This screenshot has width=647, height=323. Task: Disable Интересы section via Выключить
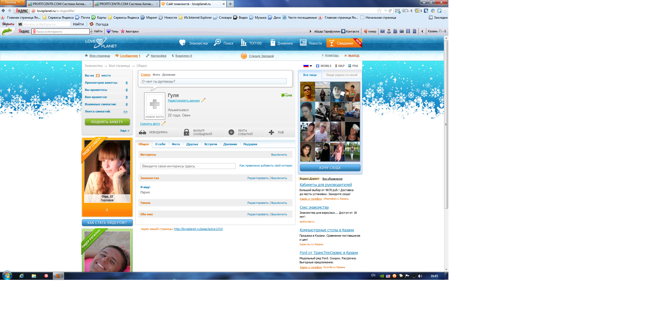(x=279, y=155)
